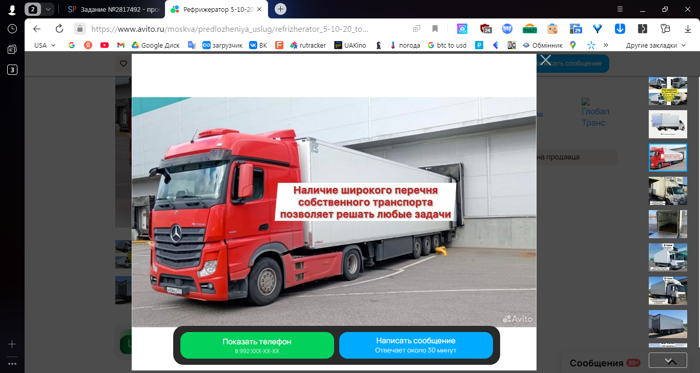Screen dimensions: 700x373
Task: Open the browser hamburger menu
Action: point(620,9)
